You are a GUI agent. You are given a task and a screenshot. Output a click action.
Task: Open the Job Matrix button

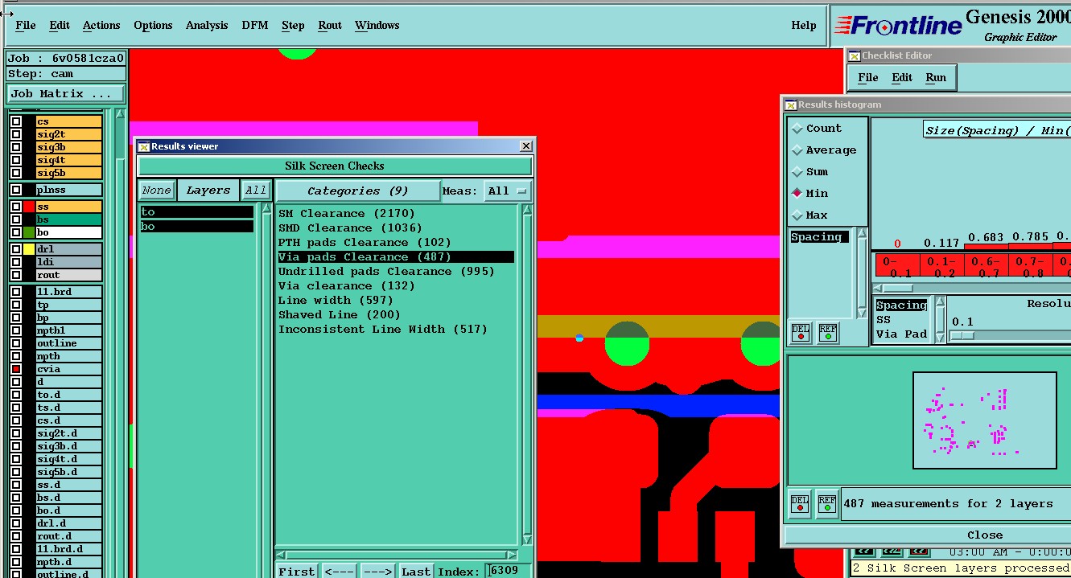(66, 94)
